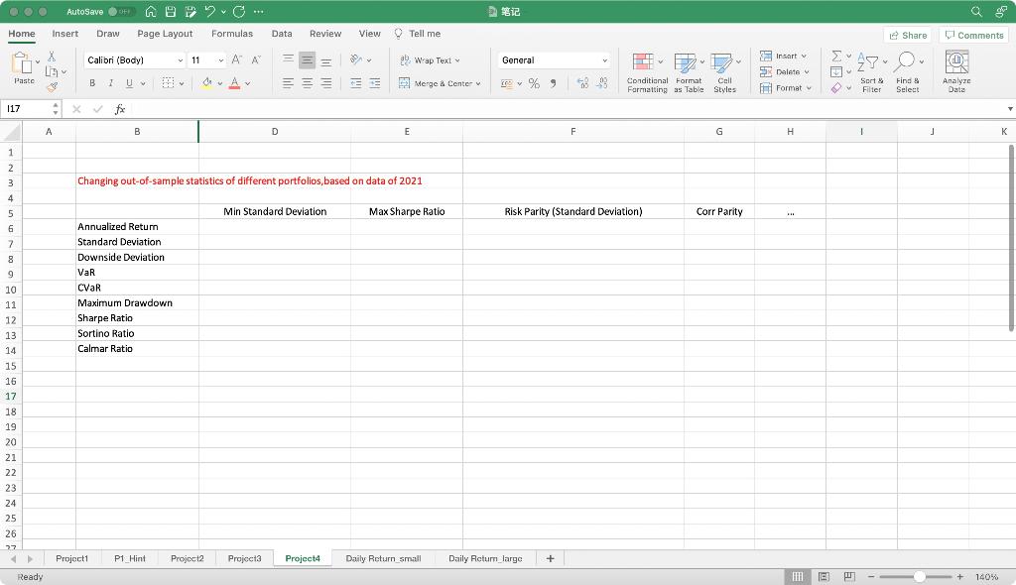Toggle bold formatting
The image size is (1016, 585).
pos(92,83)
